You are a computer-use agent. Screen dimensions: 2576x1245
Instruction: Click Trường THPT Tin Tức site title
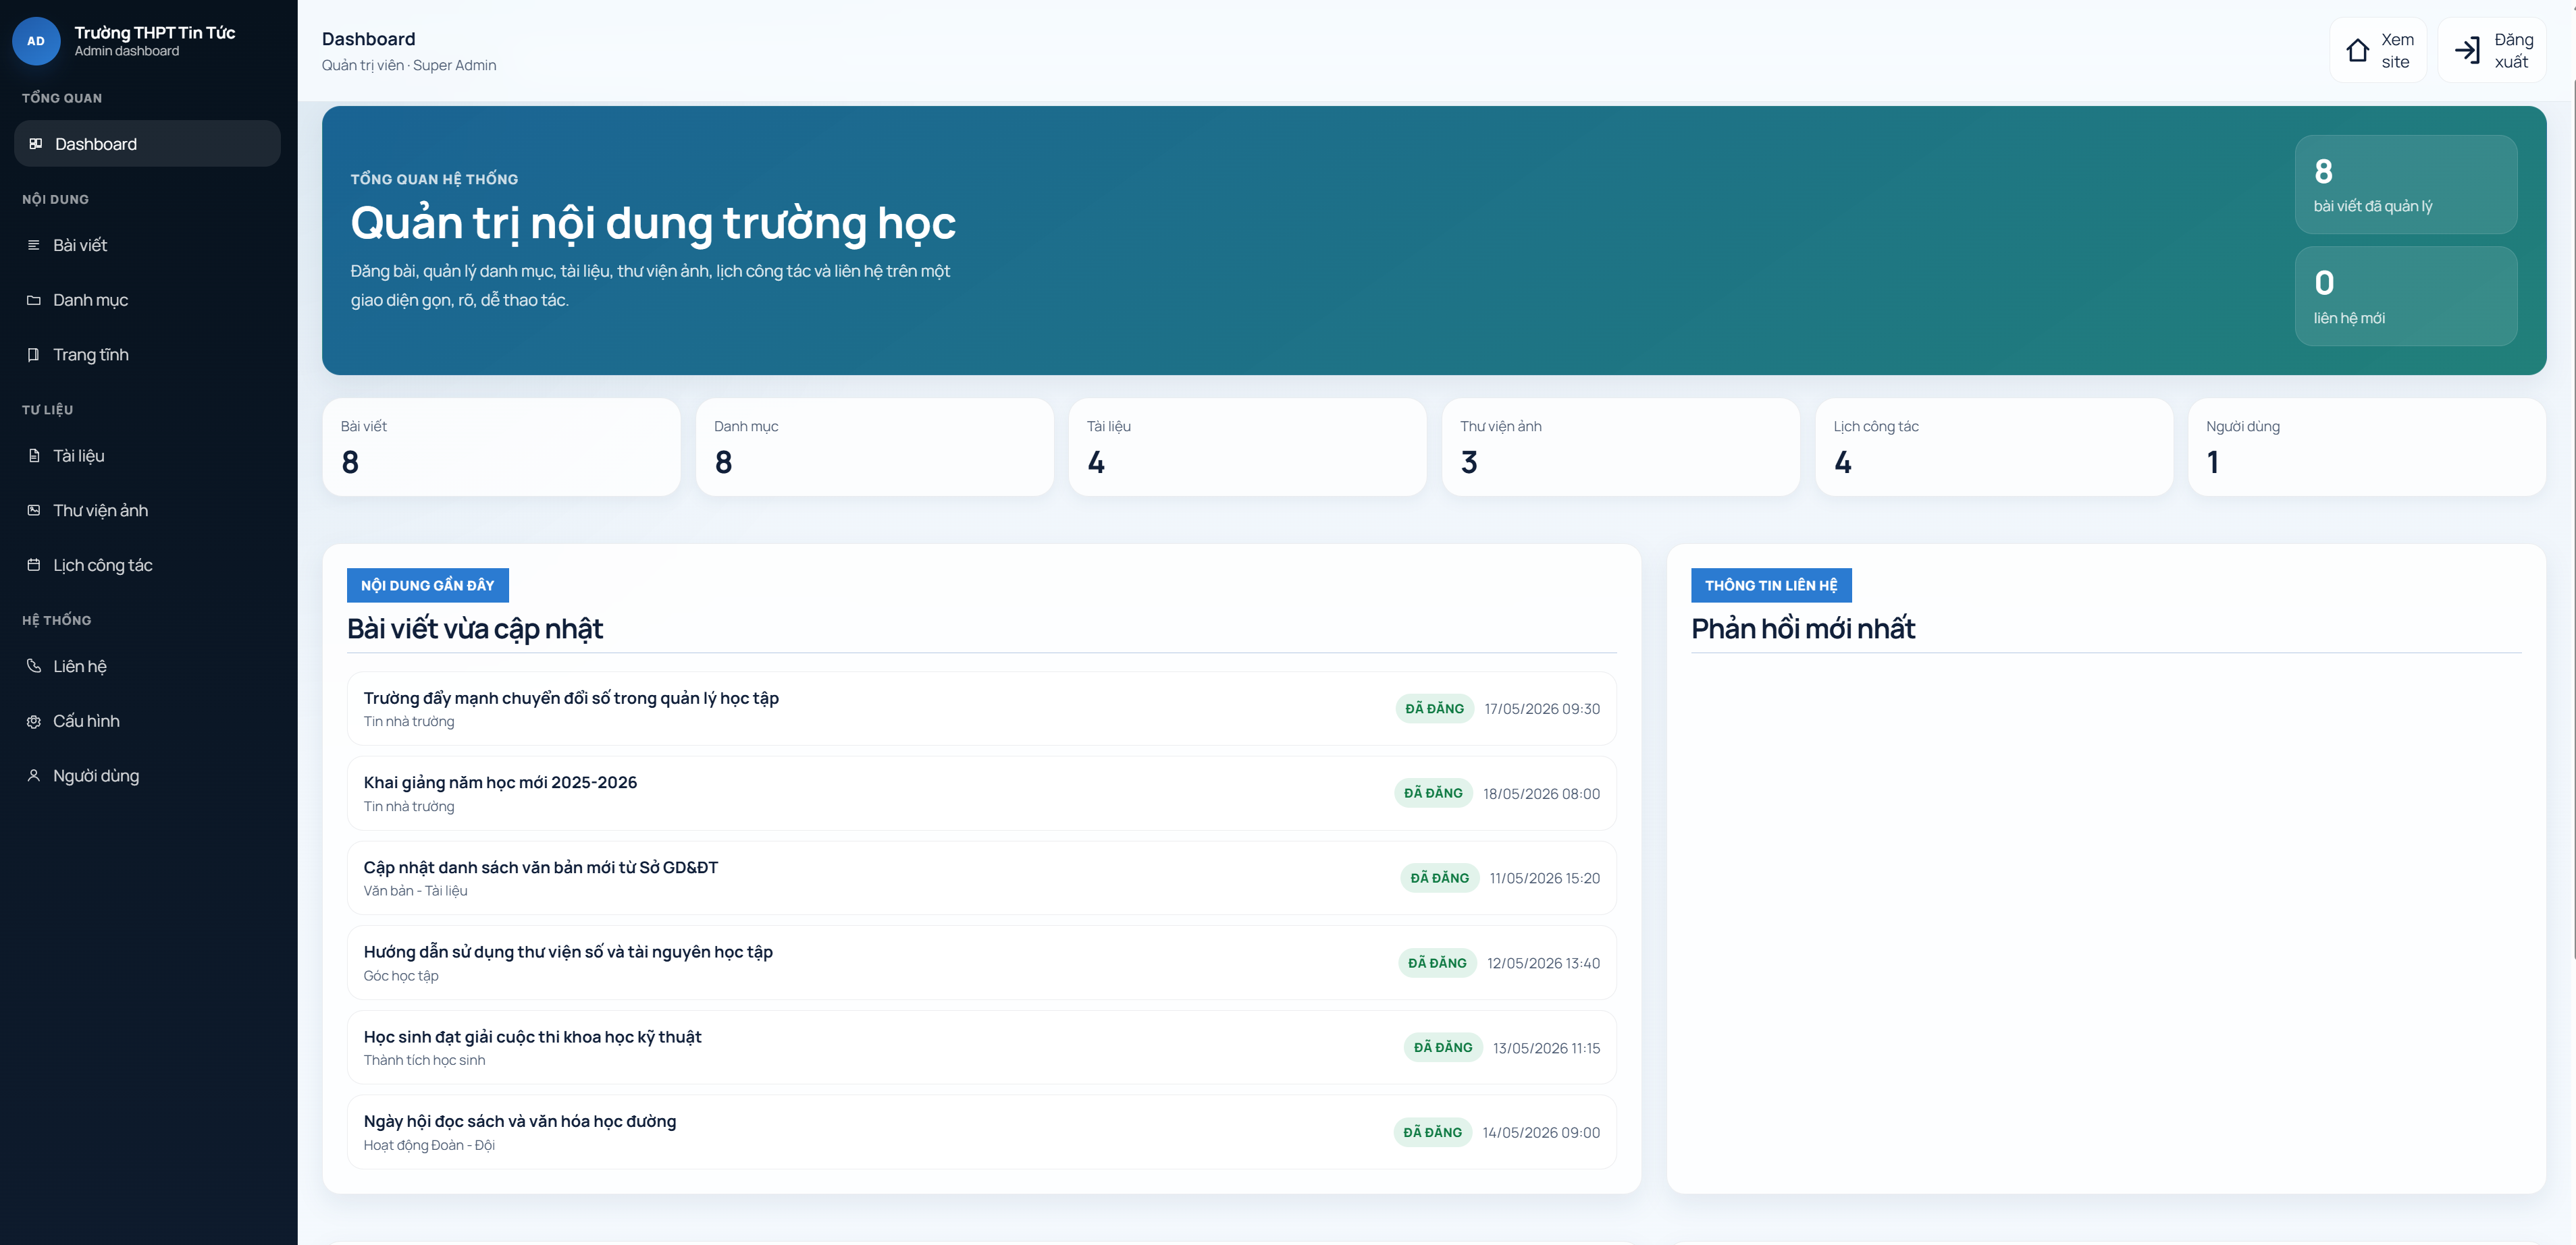click(155, 32)
